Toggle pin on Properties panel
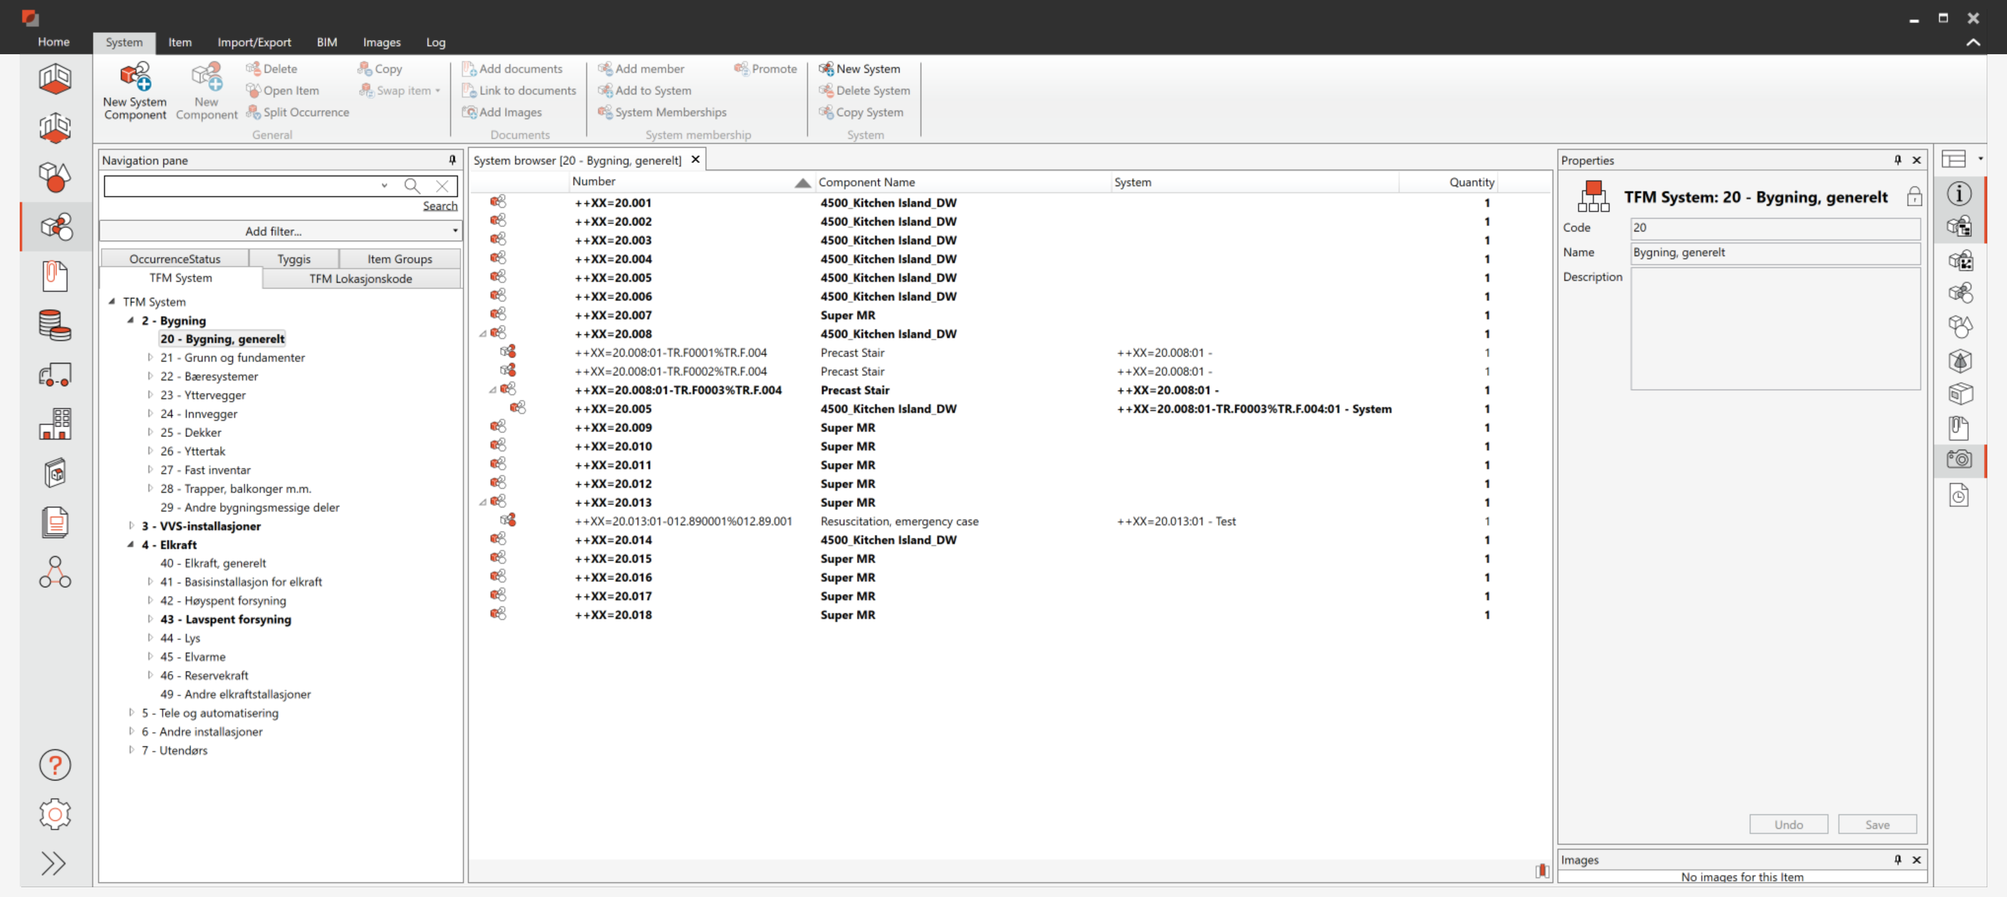 click(x=1897, y=160)
